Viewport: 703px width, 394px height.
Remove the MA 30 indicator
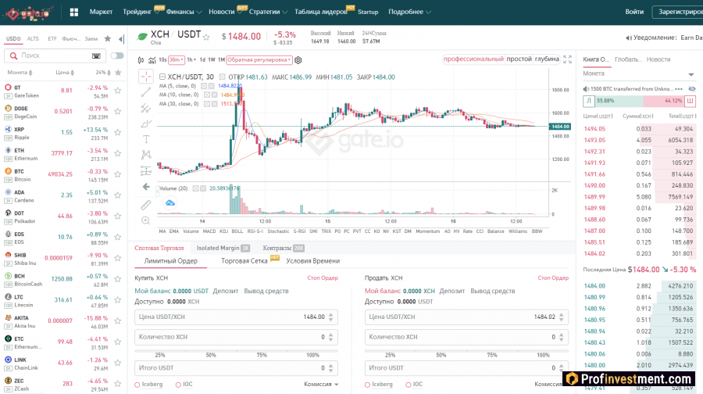[x=214, y=104]
